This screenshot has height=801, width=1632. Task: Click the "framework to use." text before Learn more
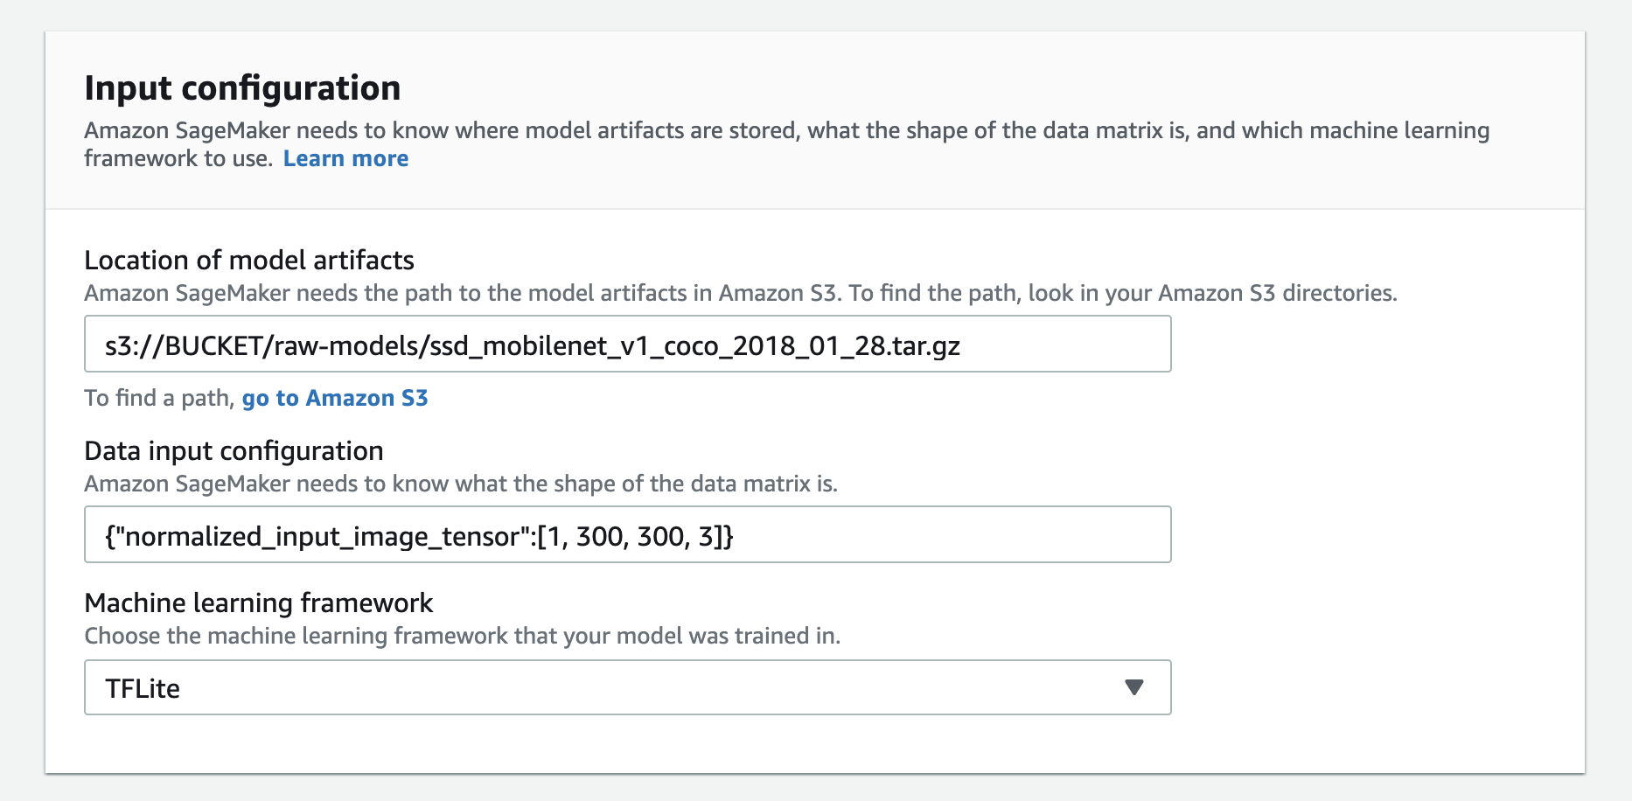click(x=178, y=158)
